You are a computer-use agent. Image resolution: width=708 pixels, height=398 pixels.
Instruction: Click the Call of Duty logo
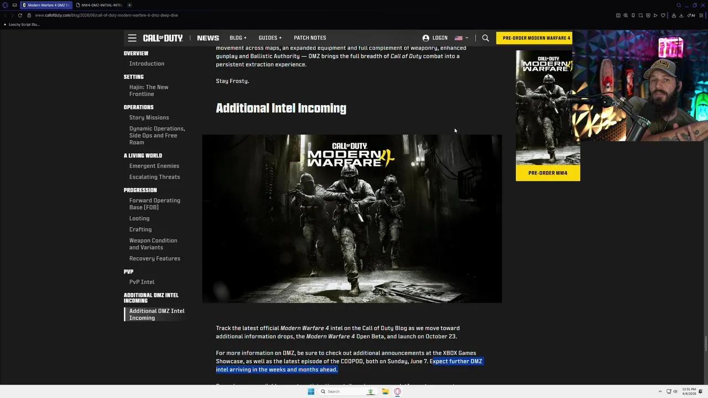pos(163,38)
